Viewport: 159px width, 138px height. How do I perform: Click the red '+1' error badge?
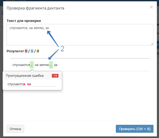[55, 76]
